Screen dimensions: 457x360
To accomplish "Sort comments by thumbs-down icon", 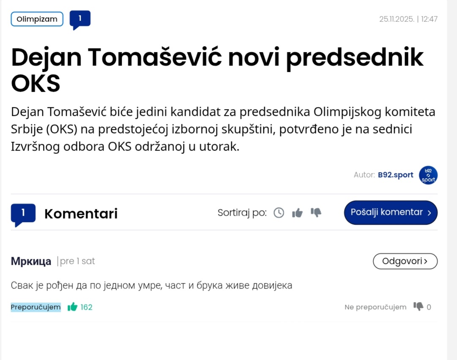I will pos(316,212).
